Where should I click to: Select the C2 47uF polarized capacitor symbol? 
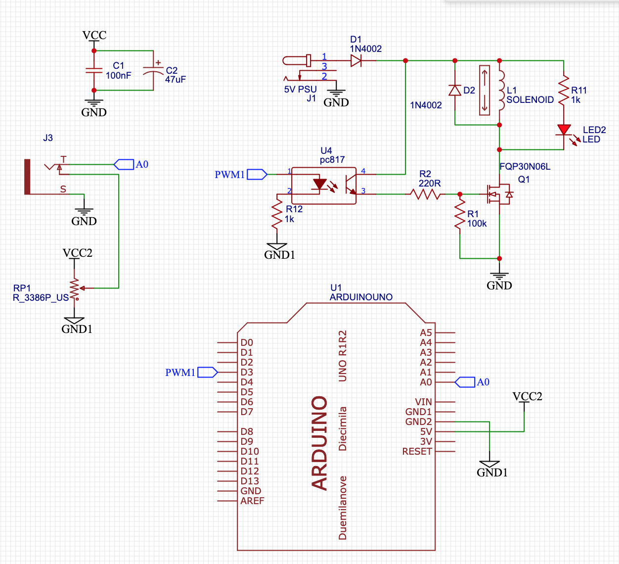coord(153,71)
